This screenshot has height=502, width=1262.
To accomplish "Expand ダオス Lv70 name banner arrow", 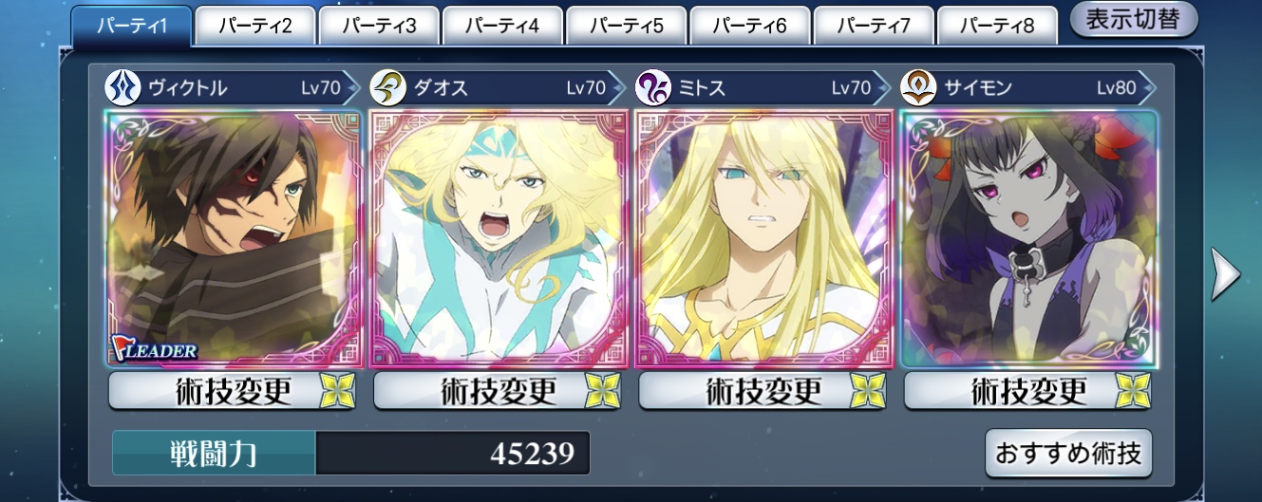I will click(x=617, y=88).
